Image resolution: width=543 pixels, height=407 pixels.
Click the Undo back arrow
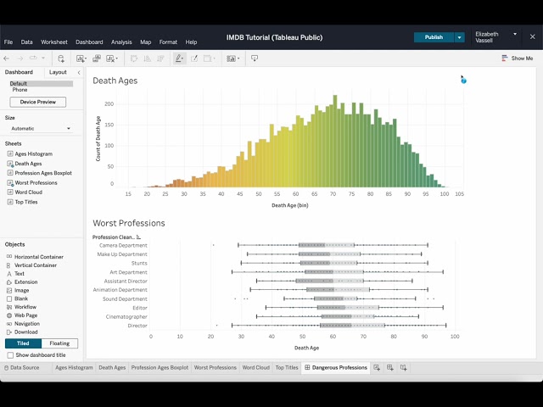[7, 59]
